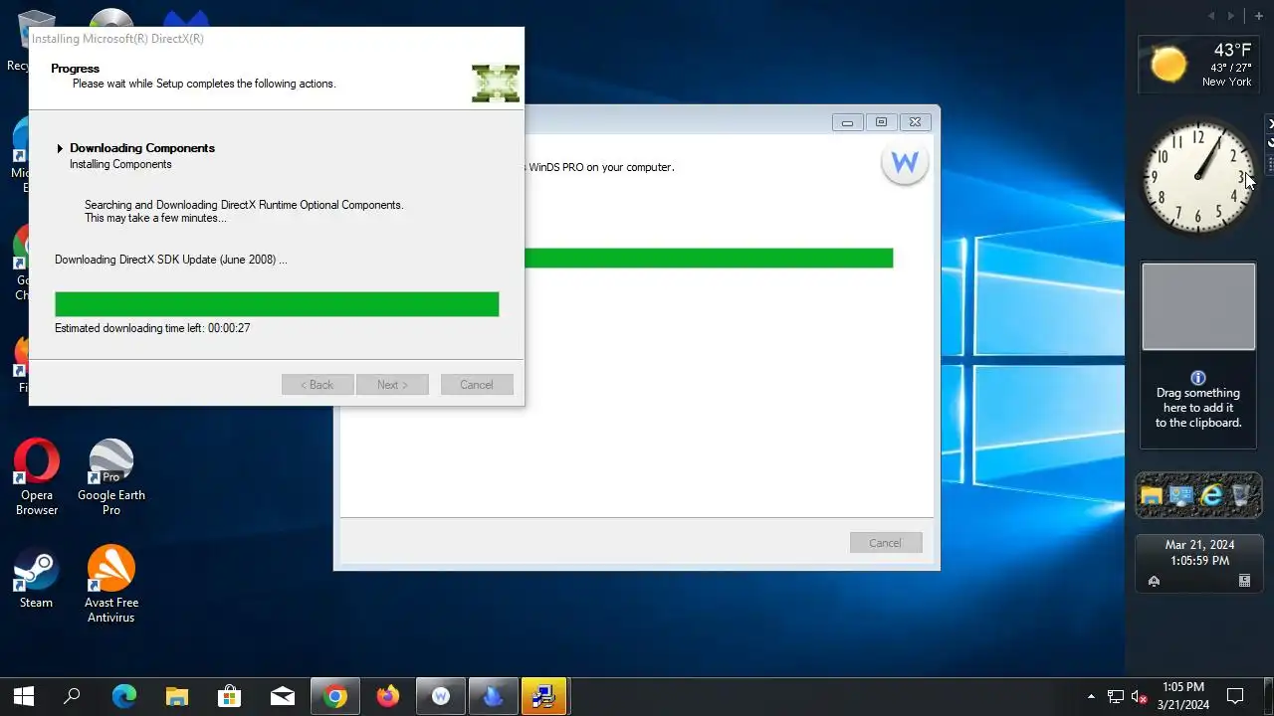Screen dimensions: 1274x716
Task: Show hidden system tray icons
Action: click(1091, 696)
